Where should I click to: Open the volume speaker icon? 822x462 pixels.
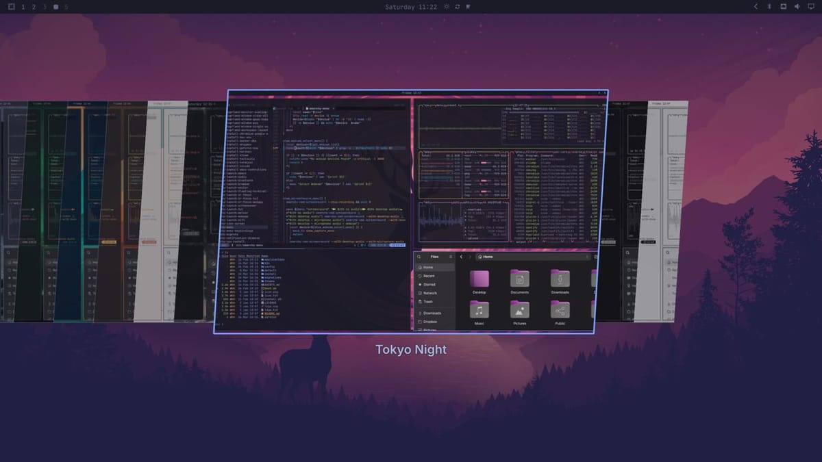click(797, 7)
